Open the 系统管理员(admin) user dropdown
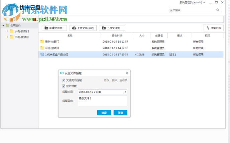 pyautogui.click(x=204, y=2)
